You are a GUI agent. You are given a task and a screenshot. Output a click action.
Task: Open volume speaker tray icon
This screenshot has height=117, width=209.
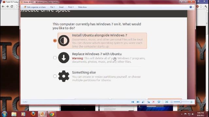(x=193, y=114)
